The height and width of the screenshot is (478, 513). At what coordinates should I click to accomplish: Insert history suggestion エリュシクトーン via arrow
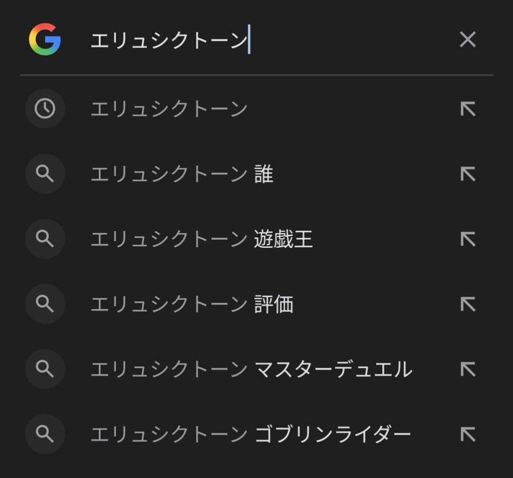(x=468, y=109)
